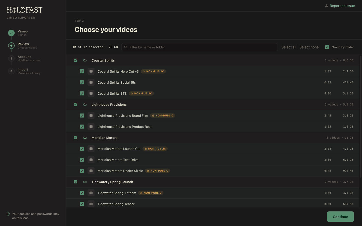Click the video list vertical scrollbar
The height and width of the screenshot is (226, 362).
(x=360, y=117)
